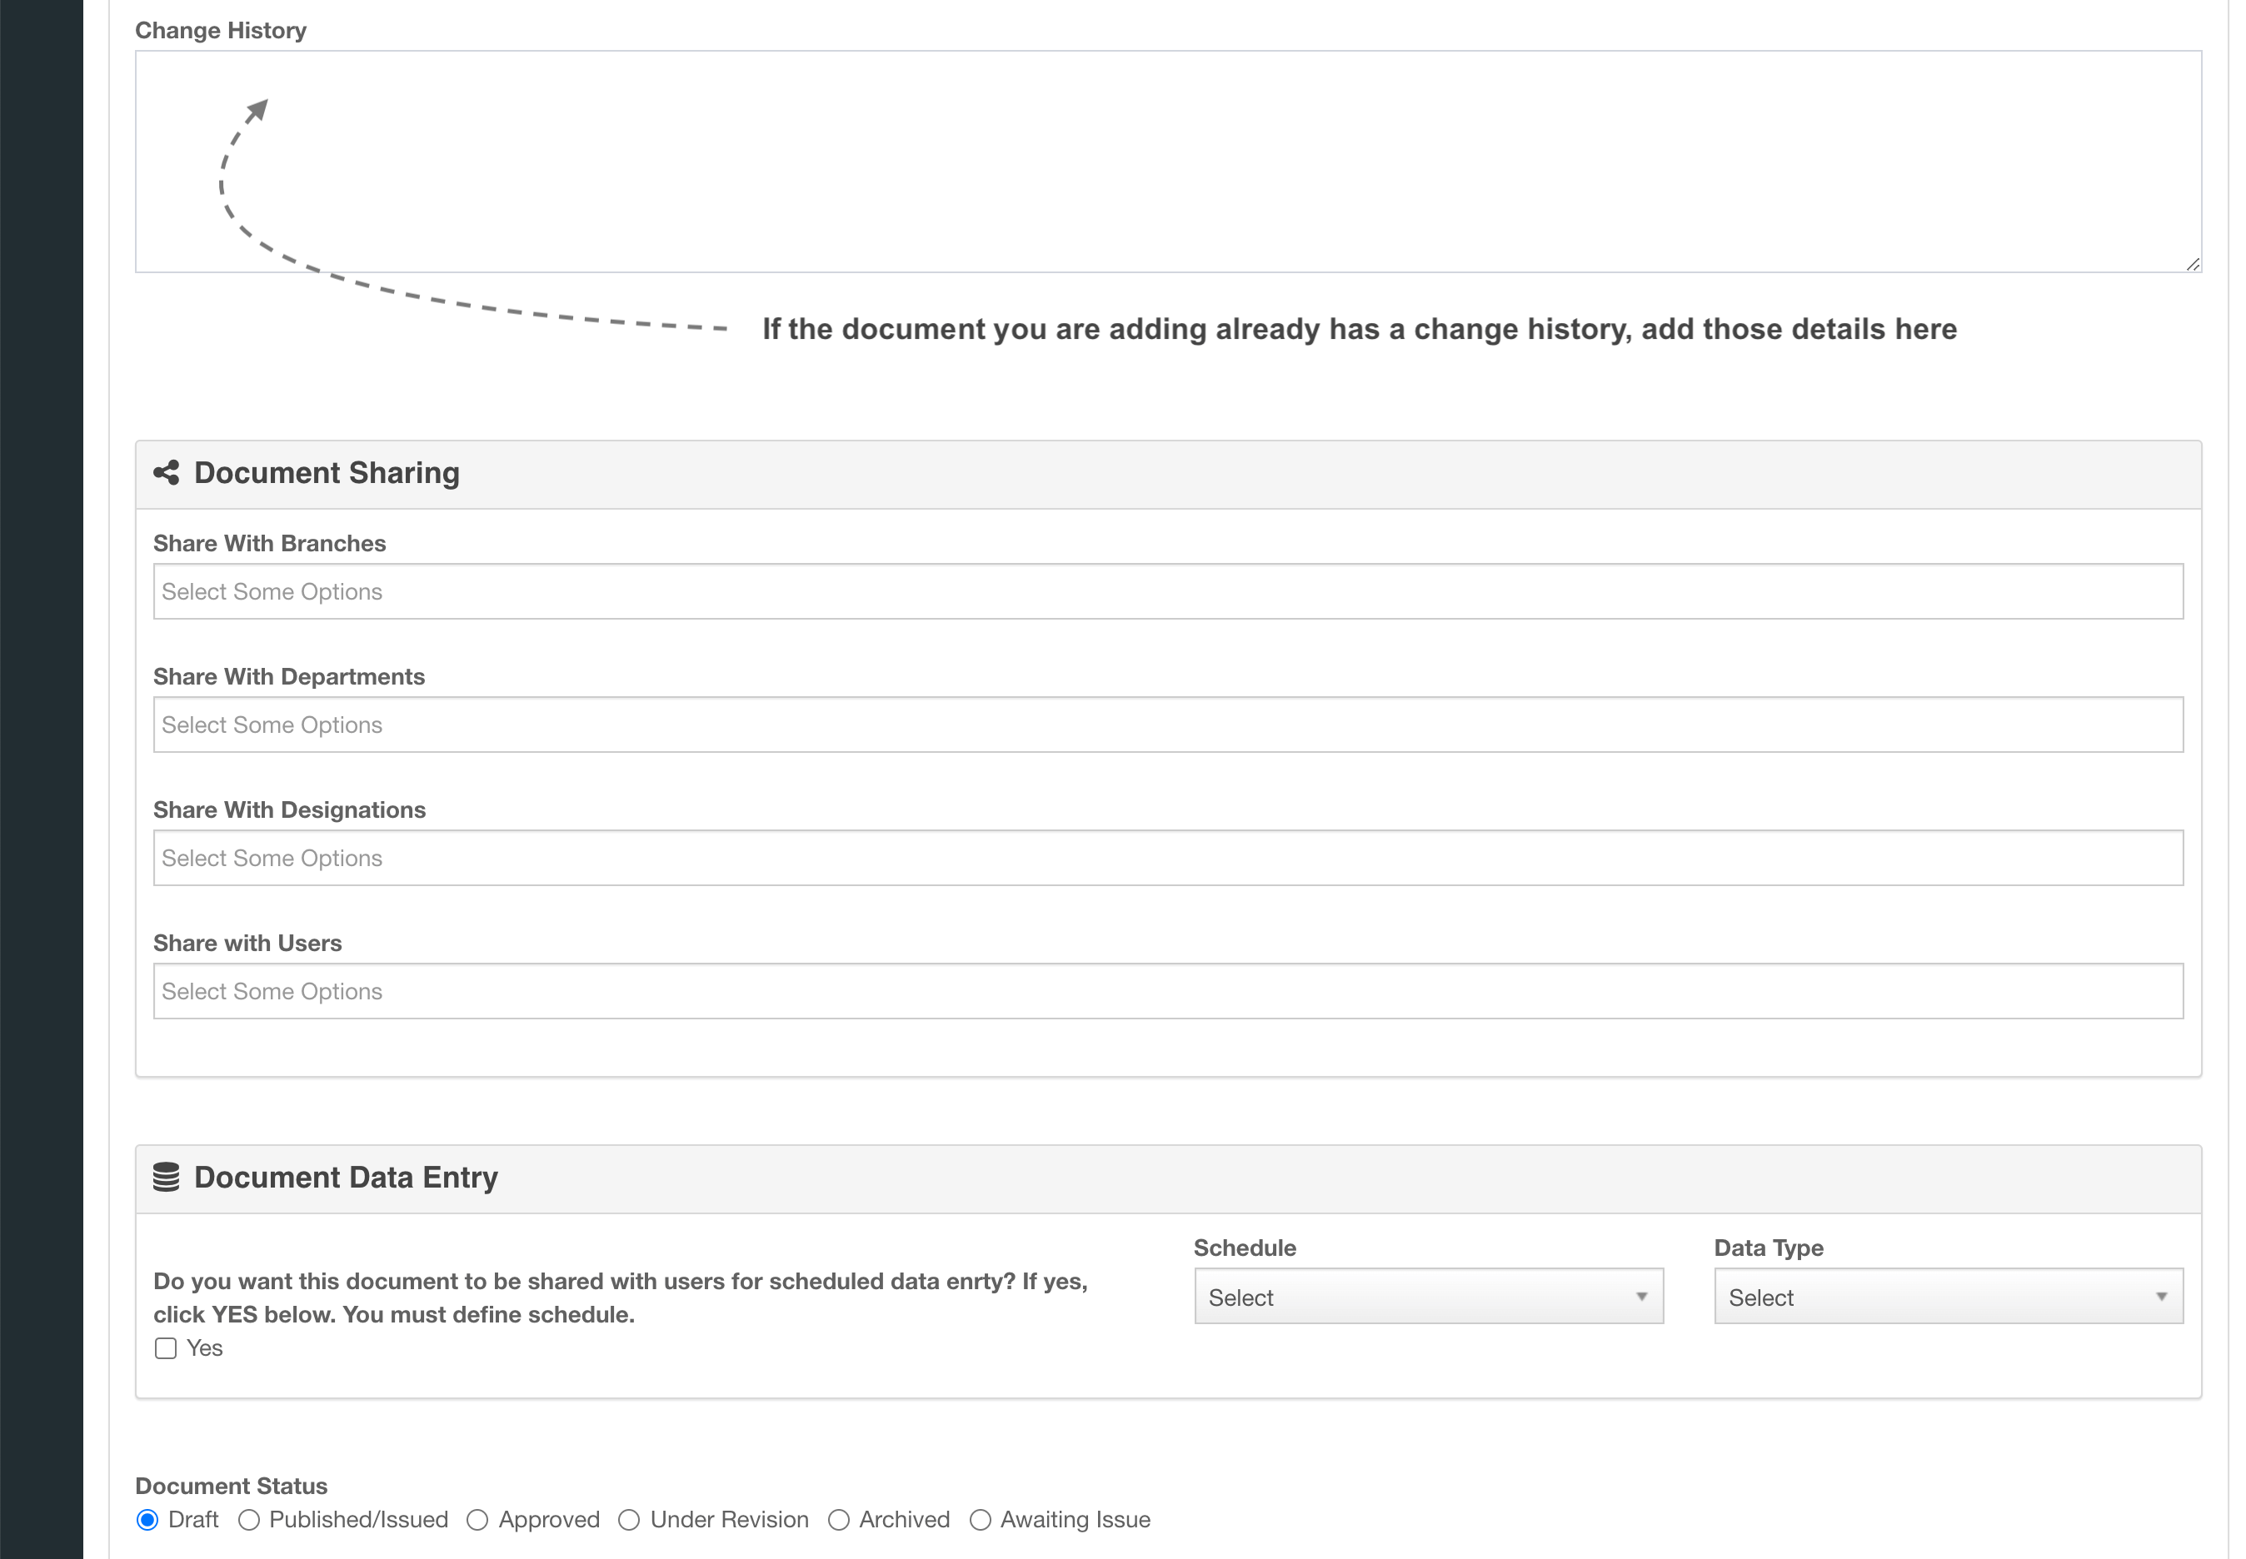Choose the Approved status radio button

(477, 1520)
